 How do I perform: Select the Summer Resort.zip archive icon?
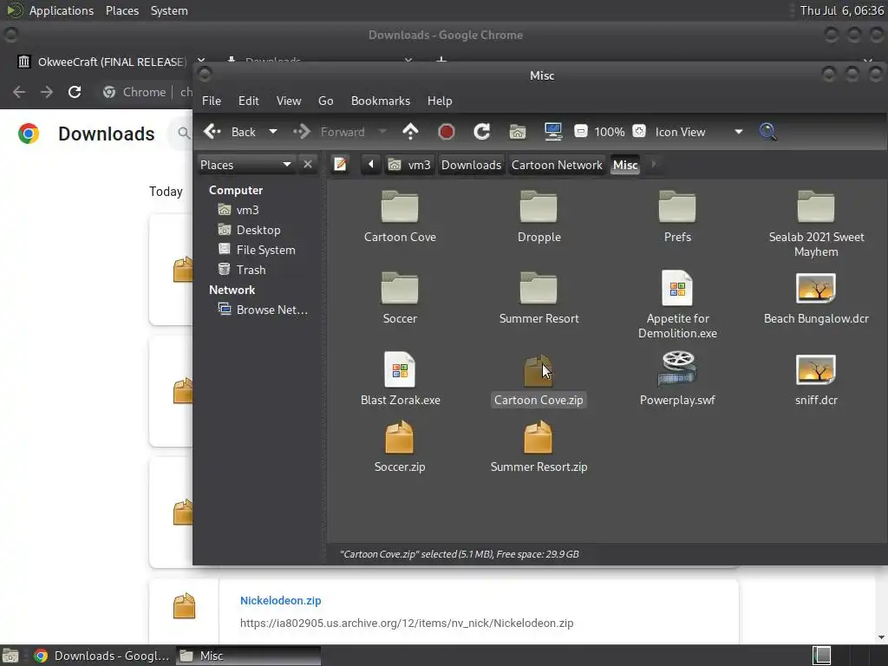tap(539, 437)
